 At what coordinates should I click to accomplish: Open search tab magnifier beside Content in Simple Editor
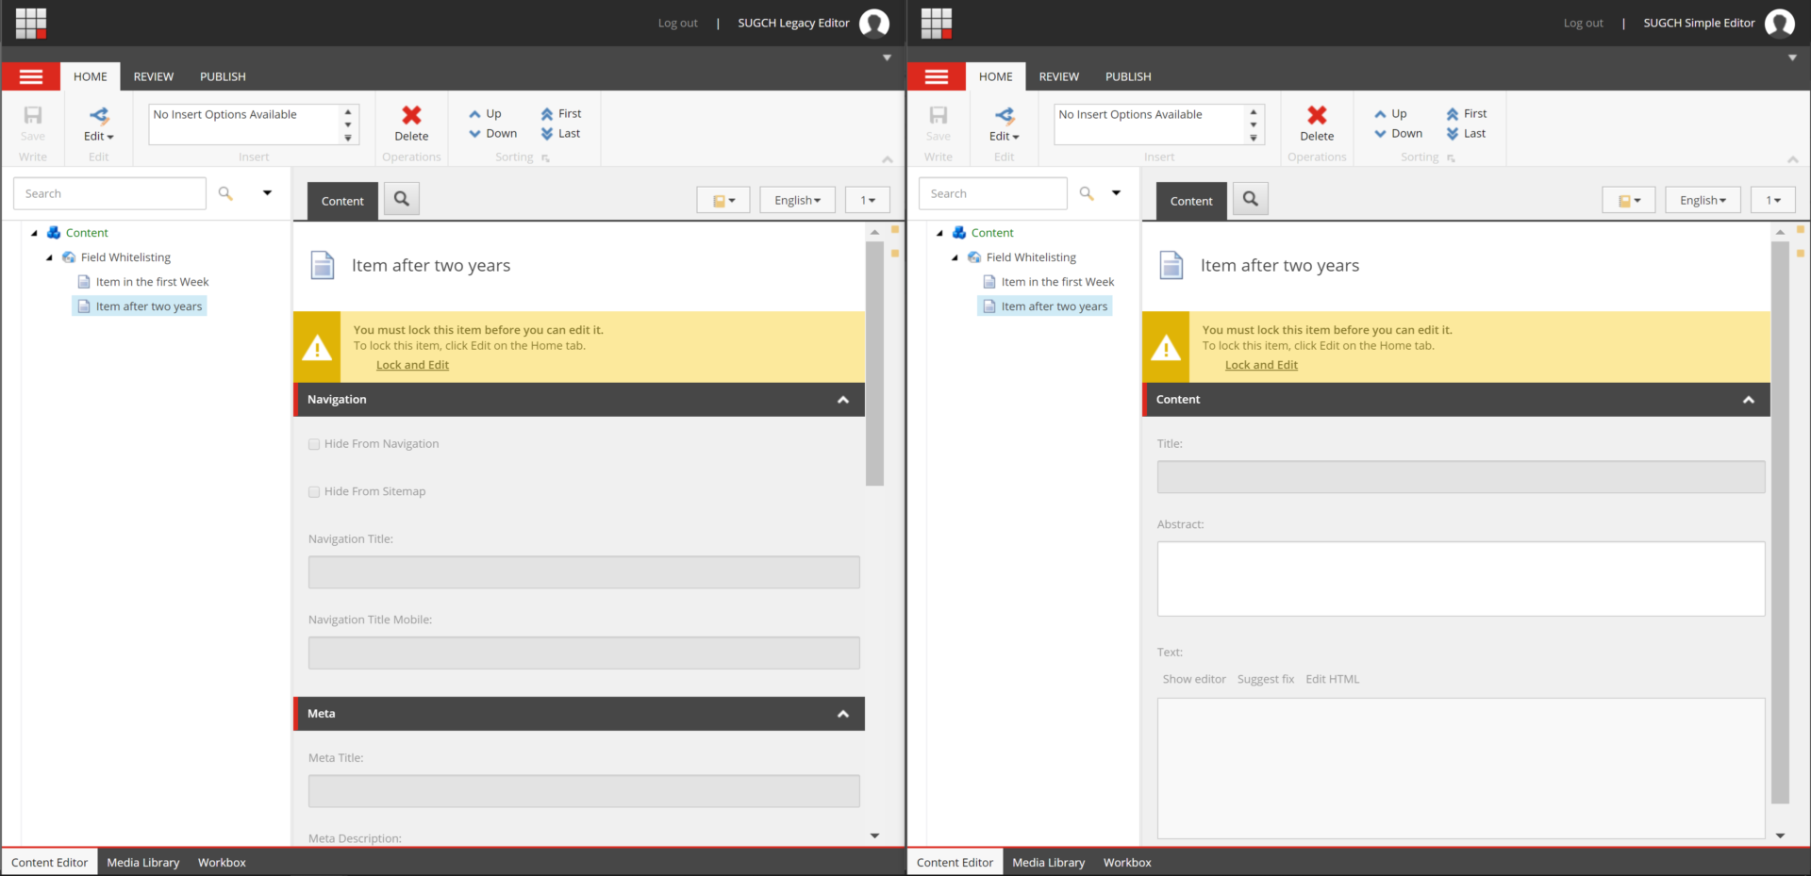pyautogui.click(x=1251, y=199)
